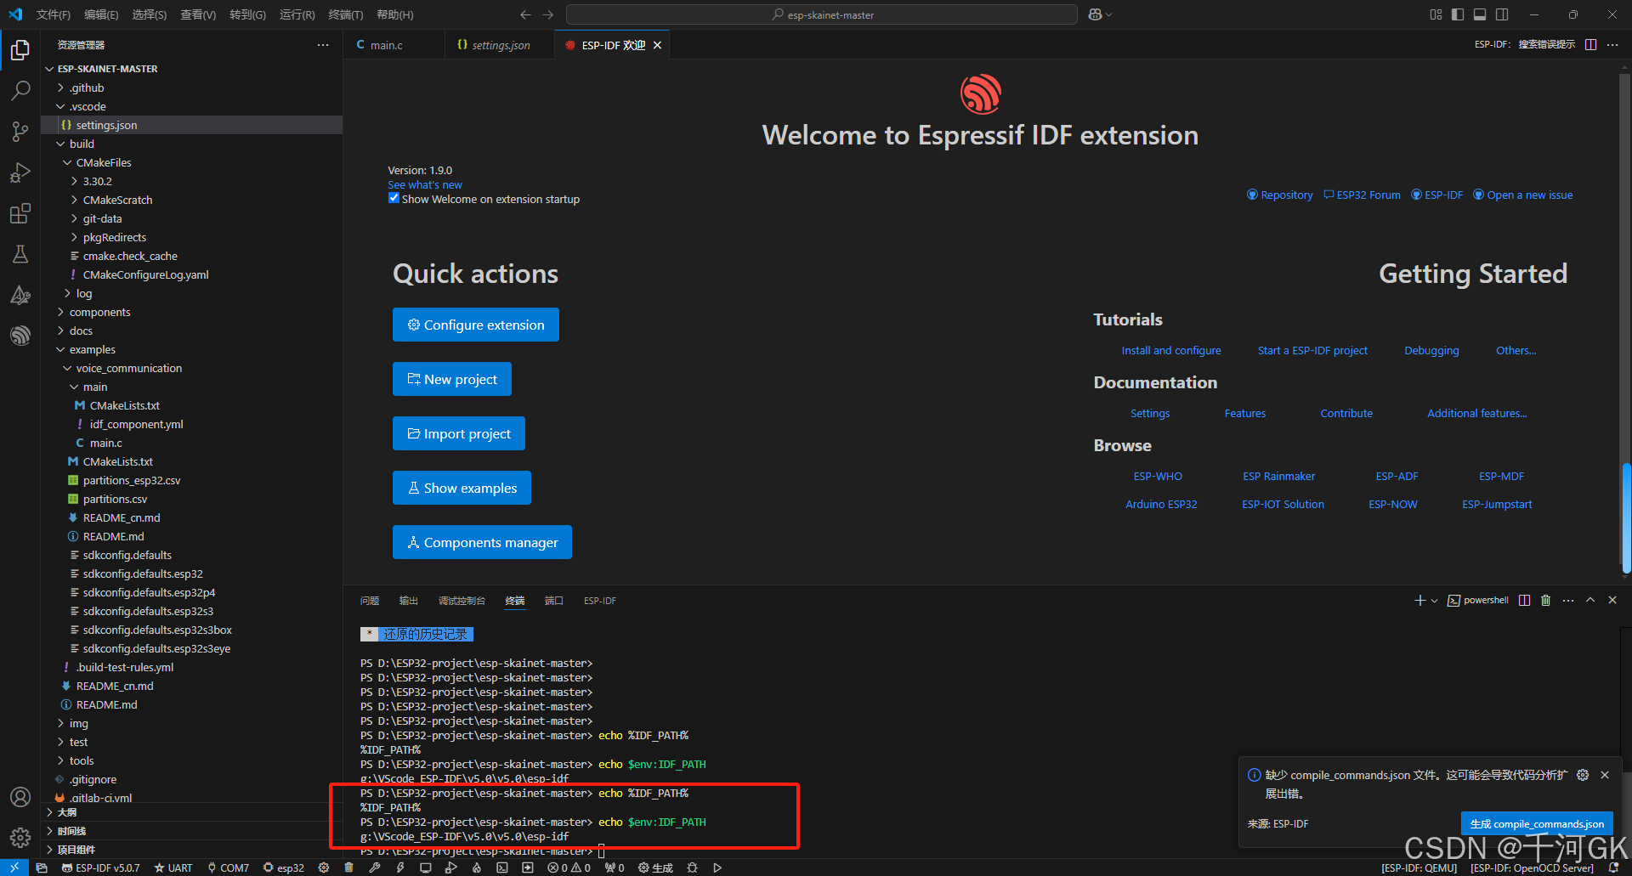Open the Accounts icon in activity bar

point(20,797)
